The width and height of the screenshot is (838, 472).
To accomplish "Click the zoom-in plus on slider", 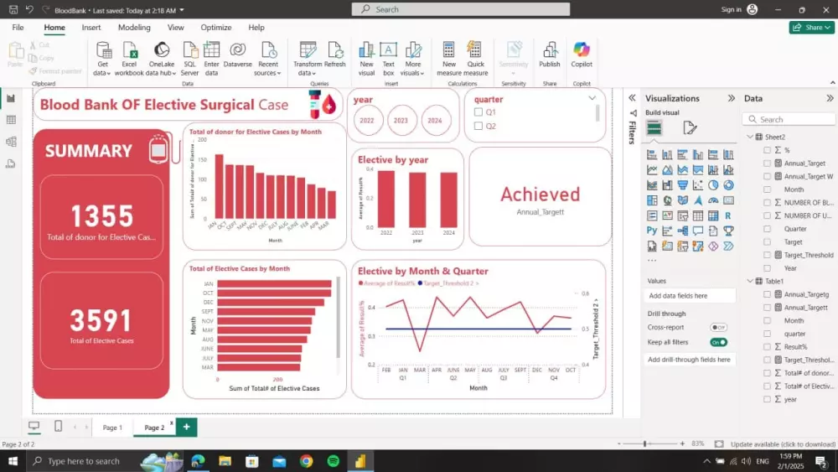I will pyautogui.click(x=682, y=443).
